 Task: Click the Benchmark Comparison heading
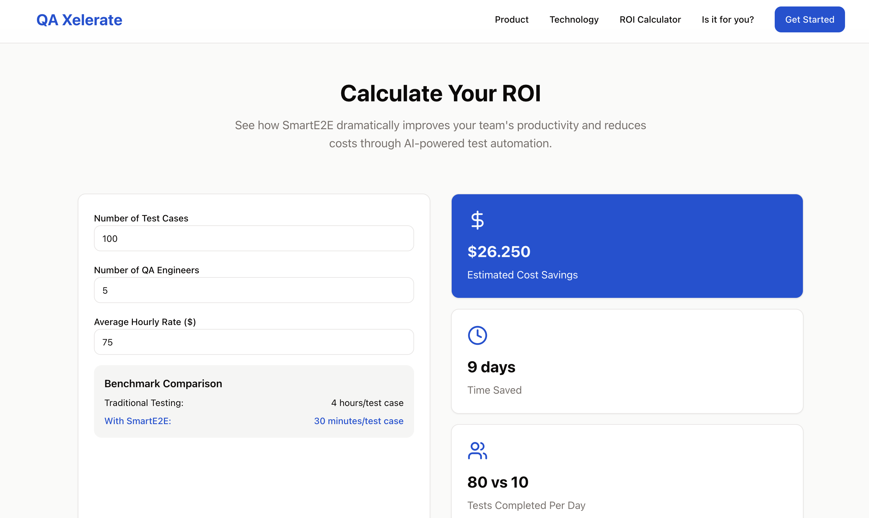point(163,384)
